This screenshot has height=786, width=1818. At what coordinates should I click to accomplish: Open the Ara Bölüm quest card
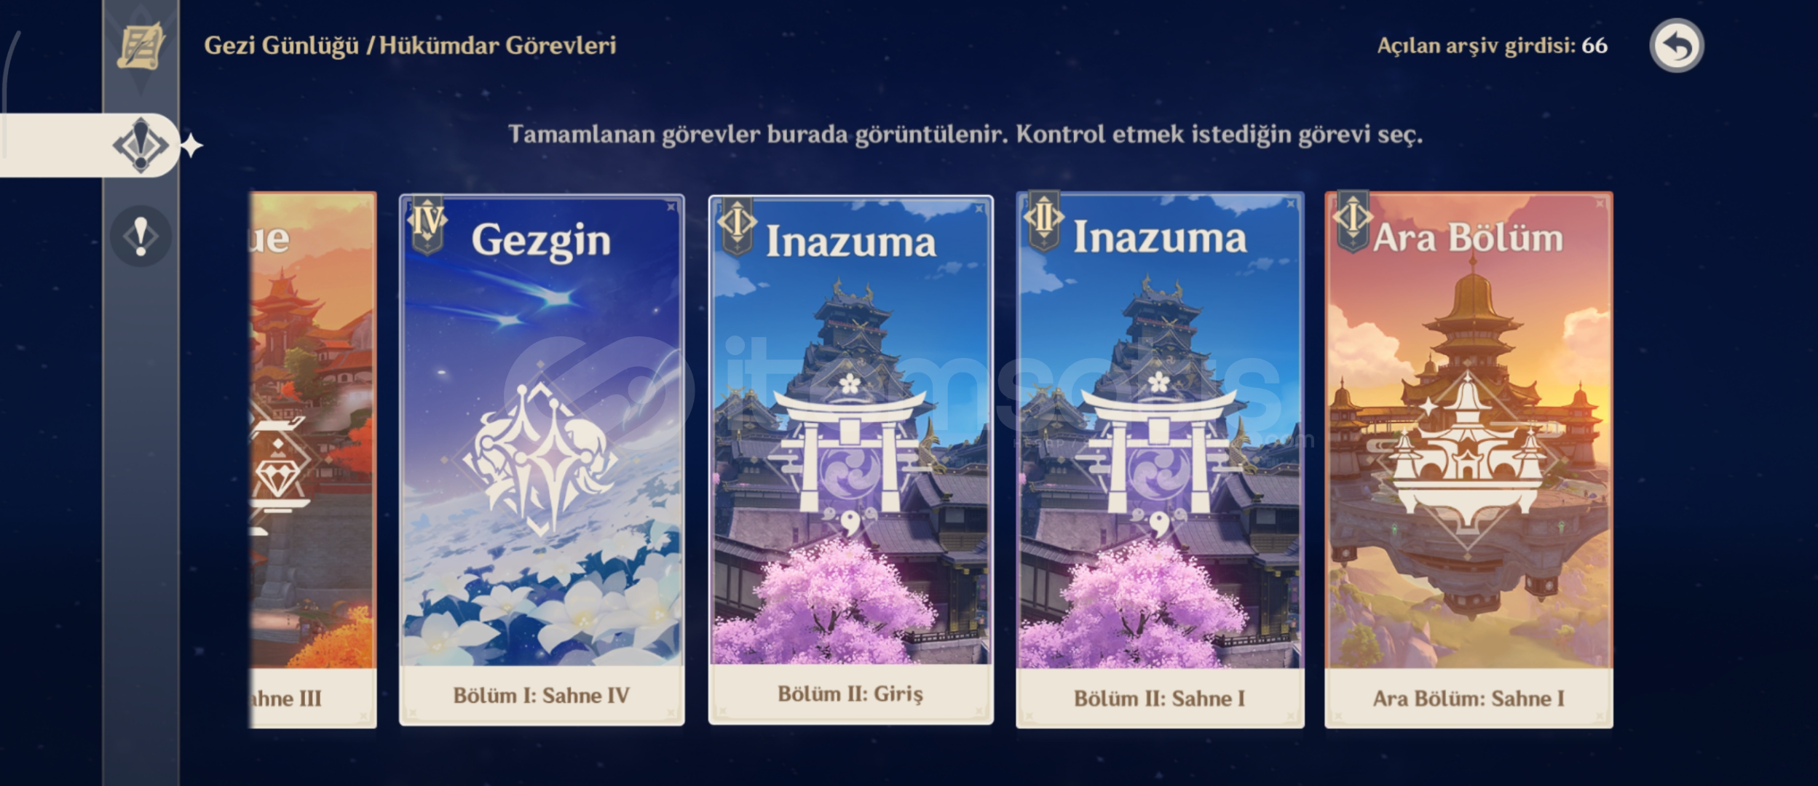(1469, 460)
